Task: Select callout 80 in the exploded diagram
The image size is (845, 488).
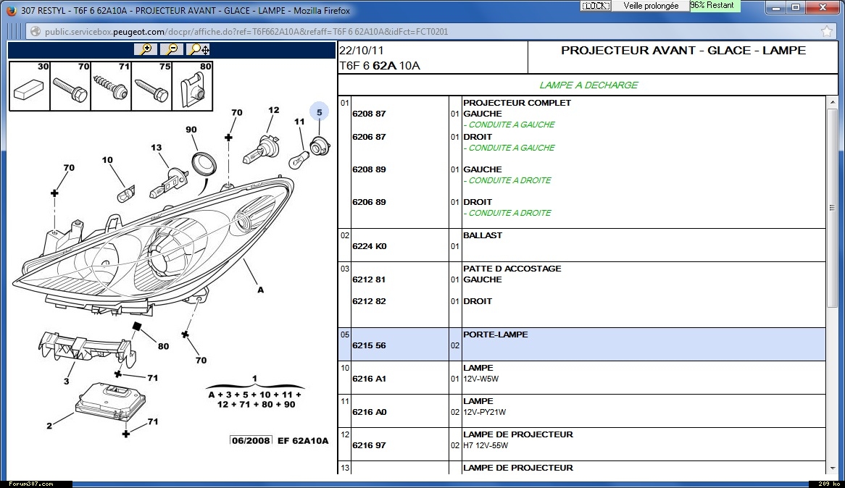Action: [x=163, y=346]
